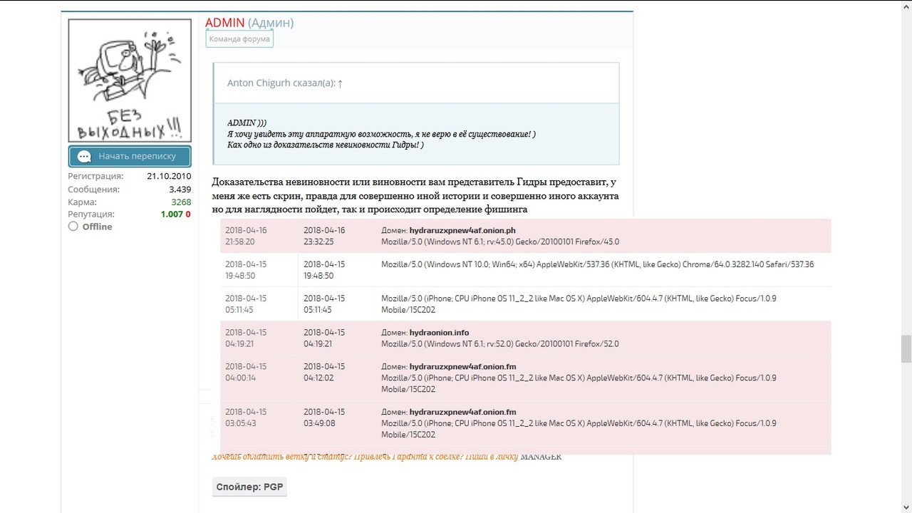Open MANAGER profile link in signature

point(541,457)
